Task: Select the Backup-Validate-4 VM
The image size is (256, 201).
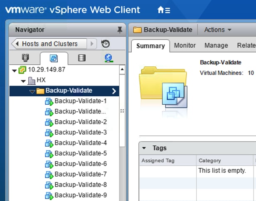Action: 81,143
